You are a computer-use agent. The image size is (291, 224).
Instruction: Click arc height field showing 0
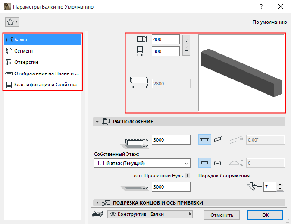(x=266, y=163)
